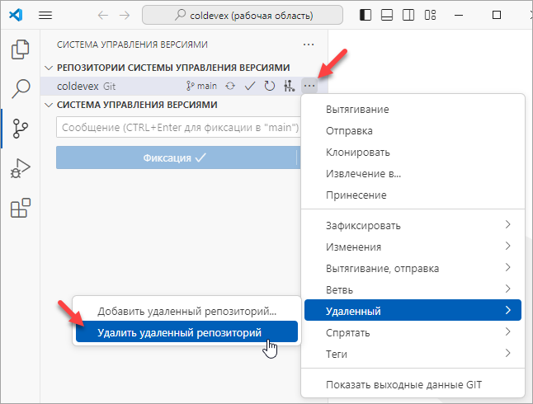Toggle the secondary sidebar layout button

tap(409, 16)
